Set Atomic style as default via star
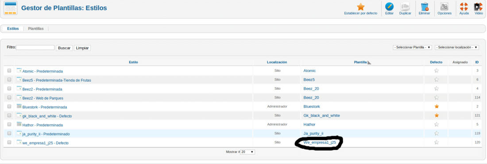 437,71
